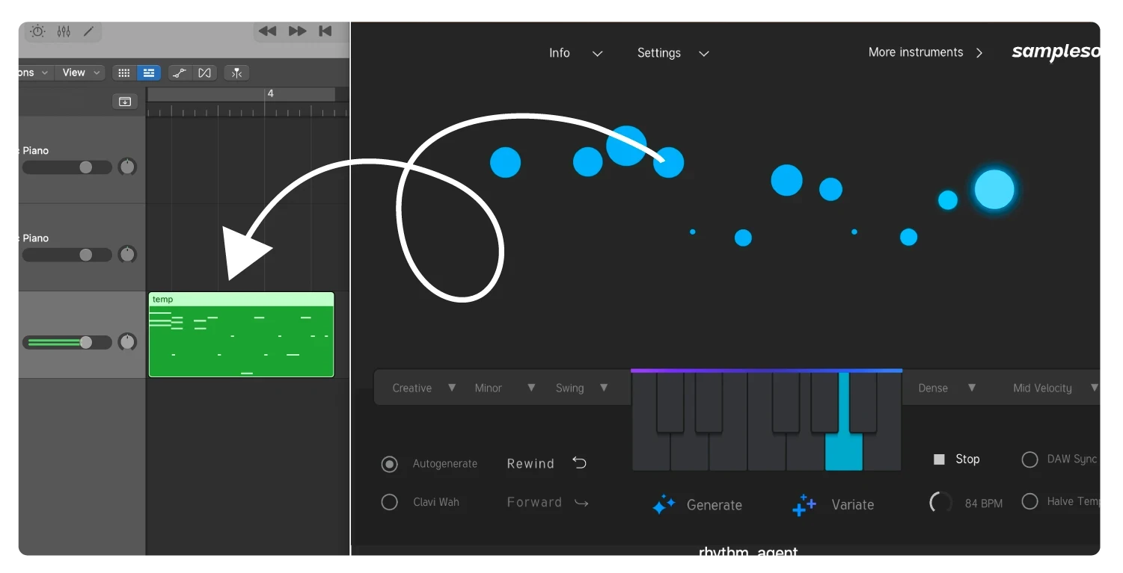Open the Settings menu
Viewport: 1123px width, 573px height.
672,53
